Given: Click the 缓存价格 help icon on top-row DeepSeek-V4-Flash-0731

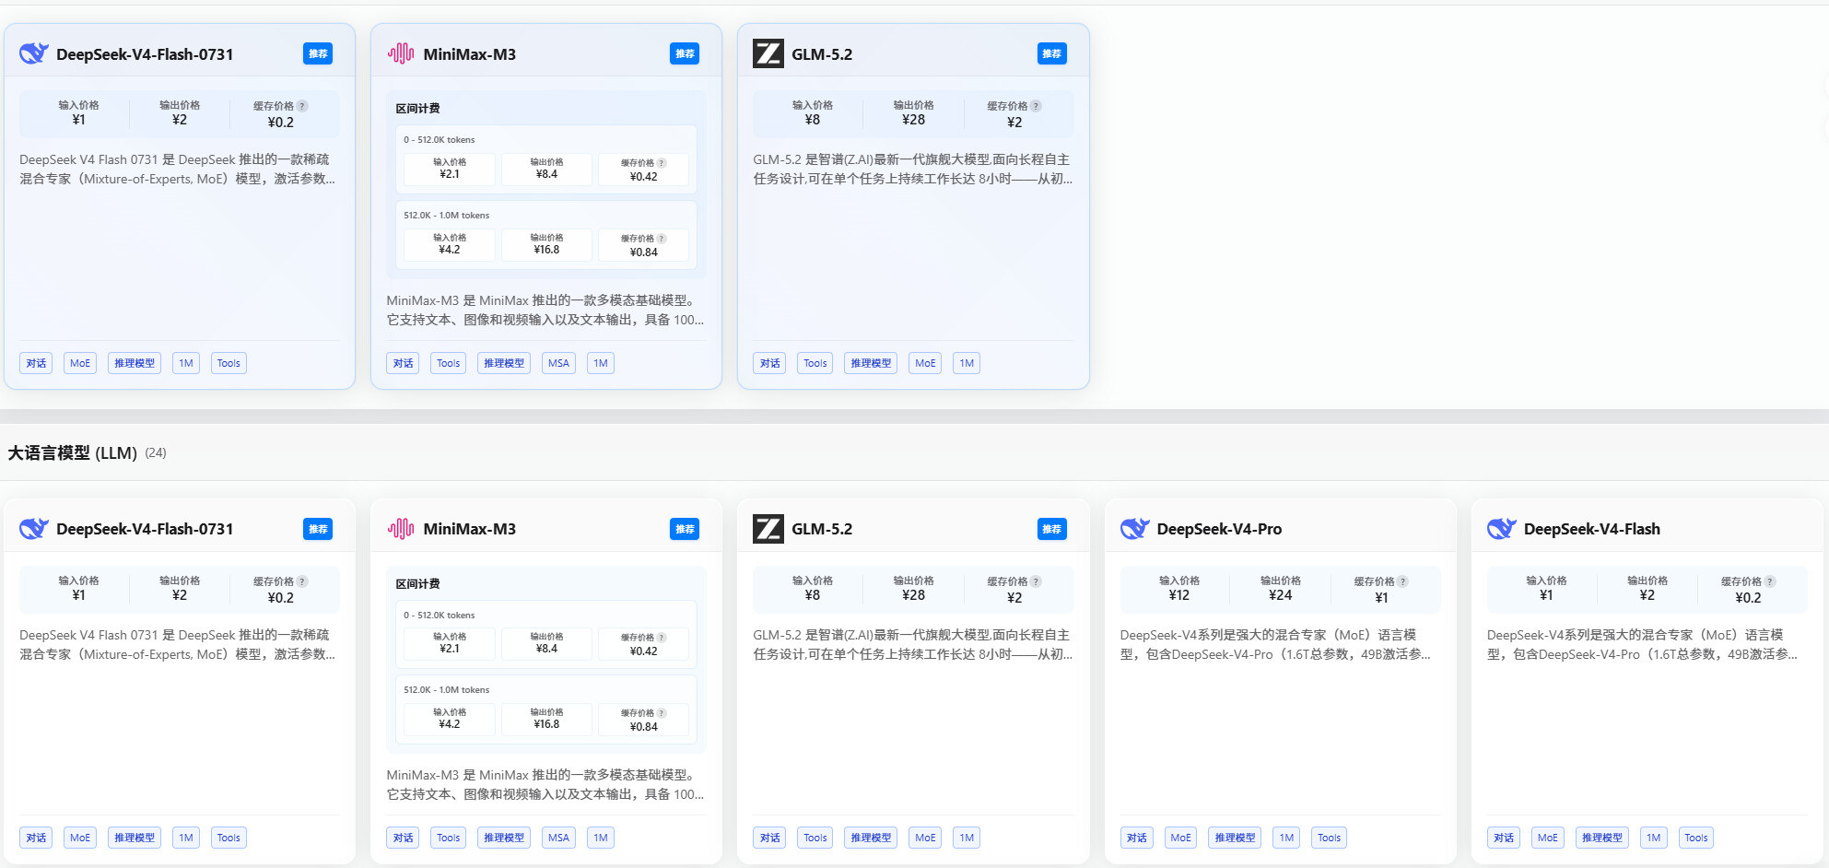Looking at the screenshot, I should coord(302,106).
